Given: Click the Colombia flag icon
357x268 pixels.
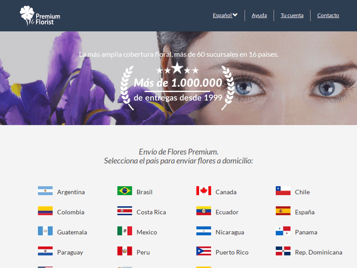Looking at the screenshot, I should (45, 211).
